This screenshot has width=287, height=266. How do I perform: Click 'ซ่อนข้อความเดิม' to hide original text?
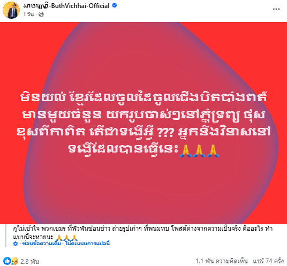coord(41,244)
